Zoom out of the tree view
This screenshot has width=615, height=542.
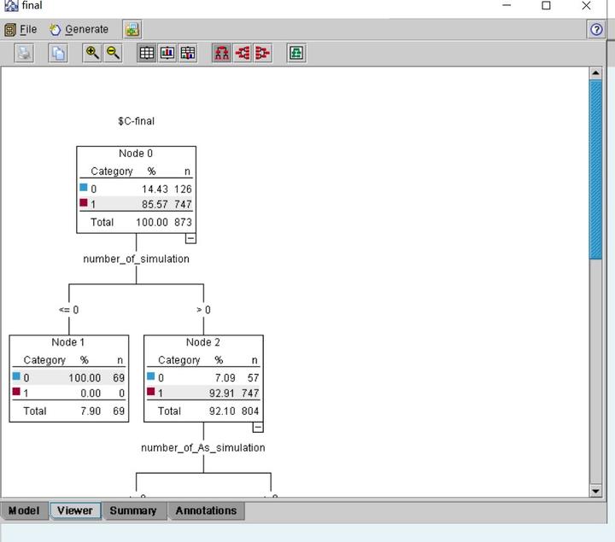coord(113,53)
